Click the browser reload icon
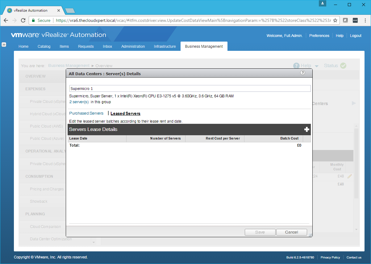Image resolution: width=371 pixels, height=264 pixels. (x=23, y=20)
